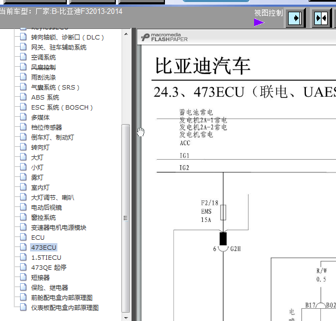Open 大灯 entry
The image size is (336, 321).
37,157
